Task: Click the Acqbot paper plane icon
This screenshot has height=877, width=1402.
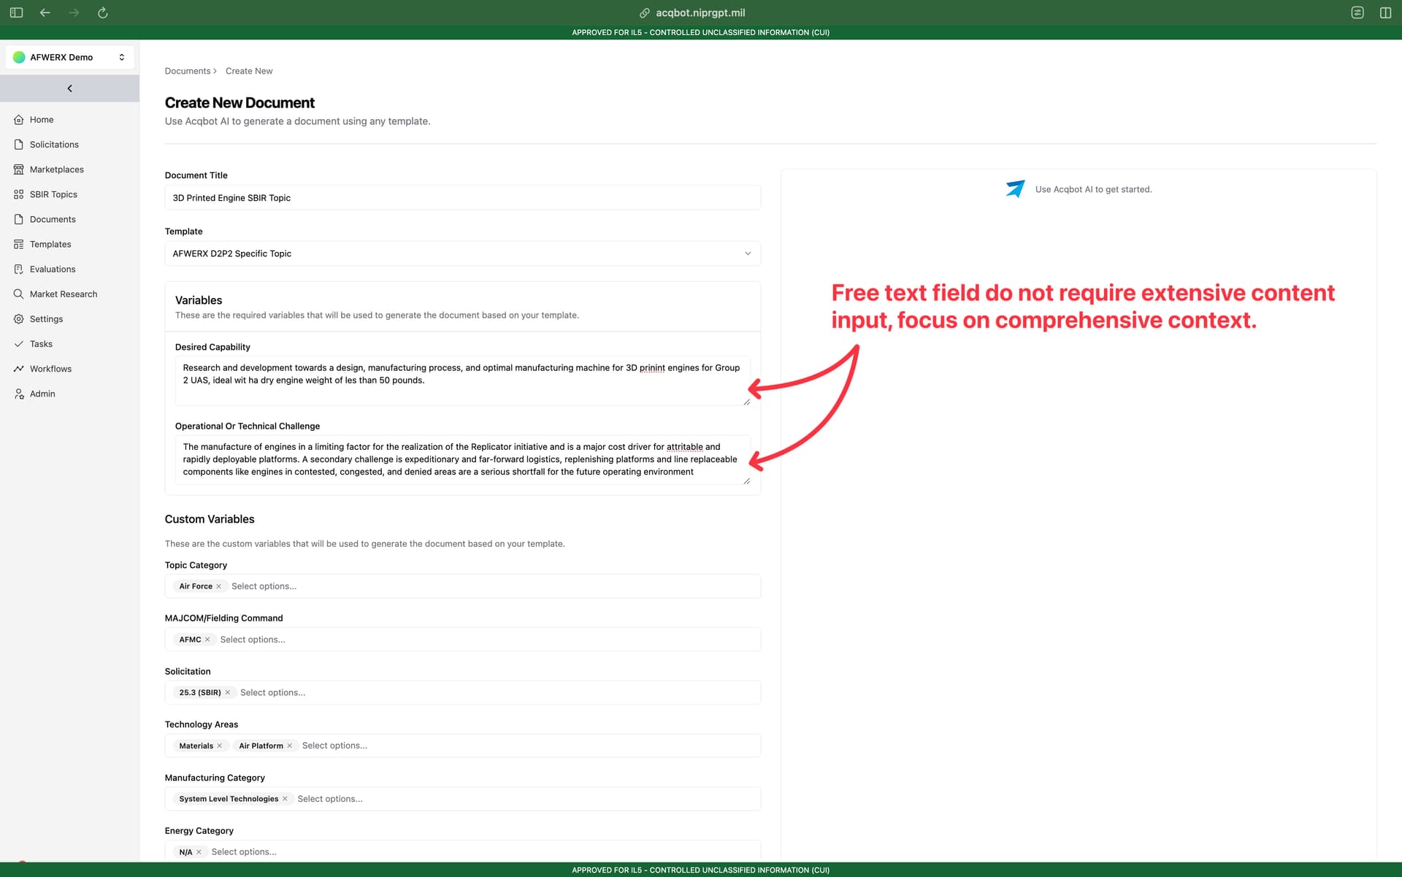Action: pyautogui.click(x=1015, y=189)
